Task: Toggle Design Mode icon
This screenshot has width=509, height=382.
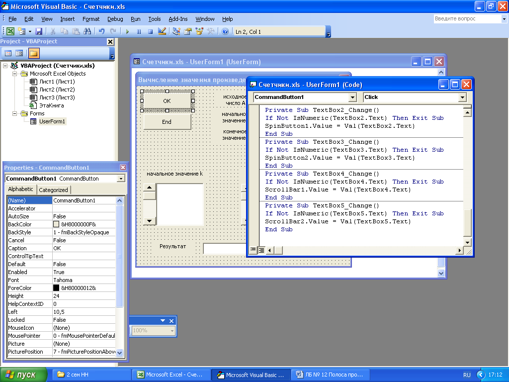Action: [162, 31]
